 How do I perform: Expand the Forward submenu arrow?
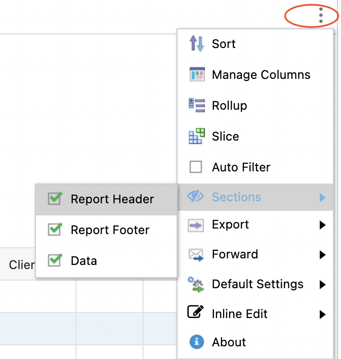click(322, 255)
